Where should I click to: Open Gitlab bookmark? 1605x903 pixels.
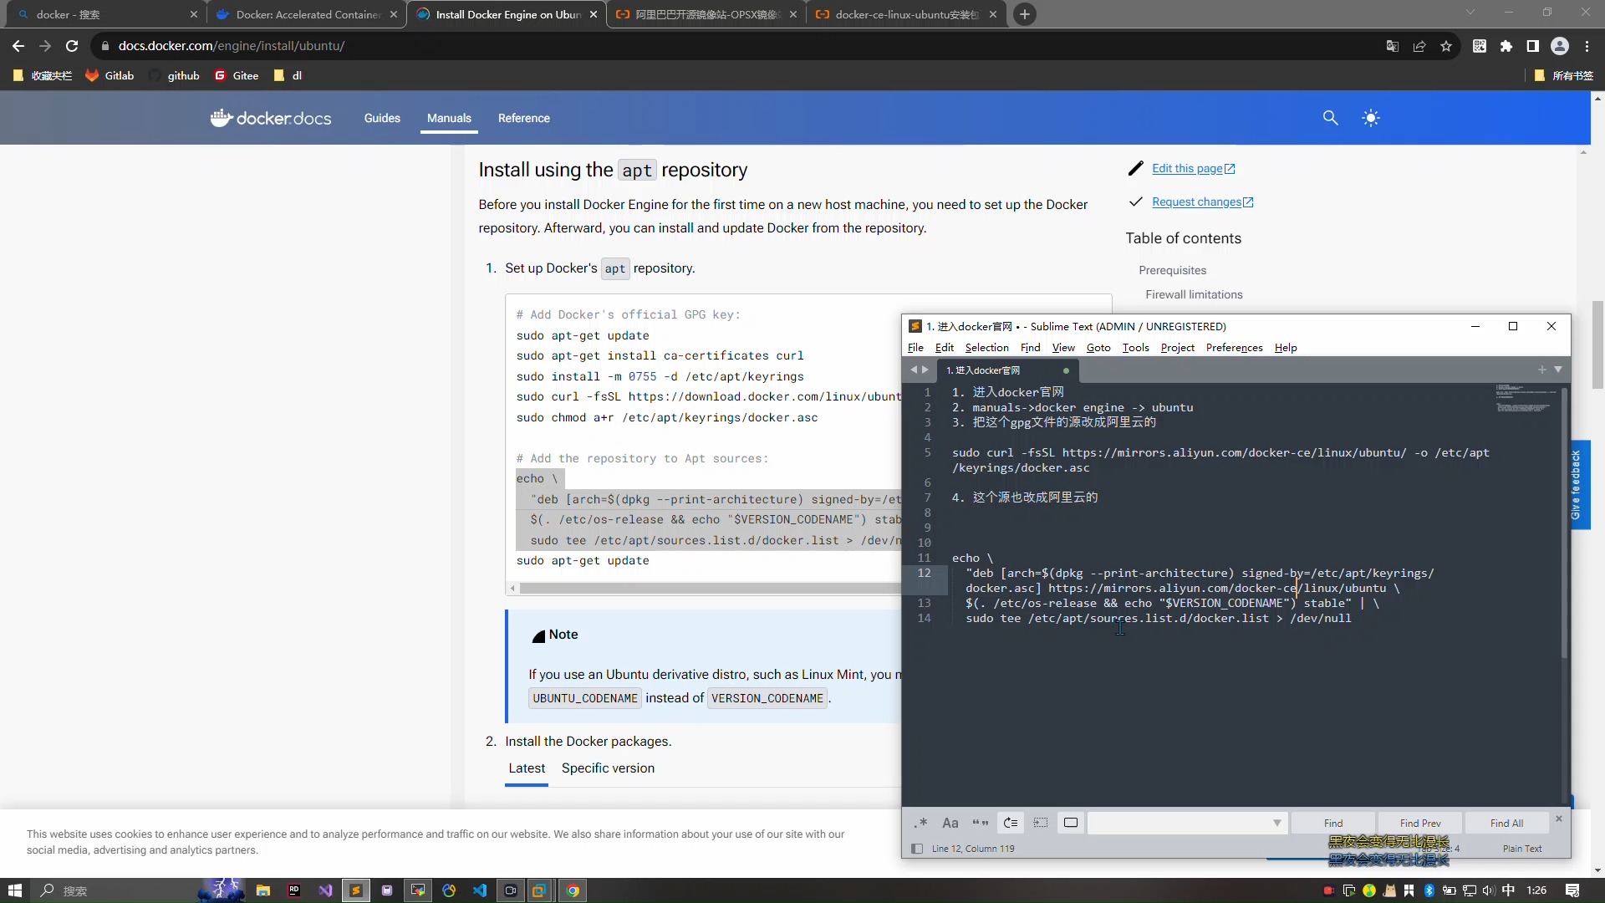coord(110,75)
